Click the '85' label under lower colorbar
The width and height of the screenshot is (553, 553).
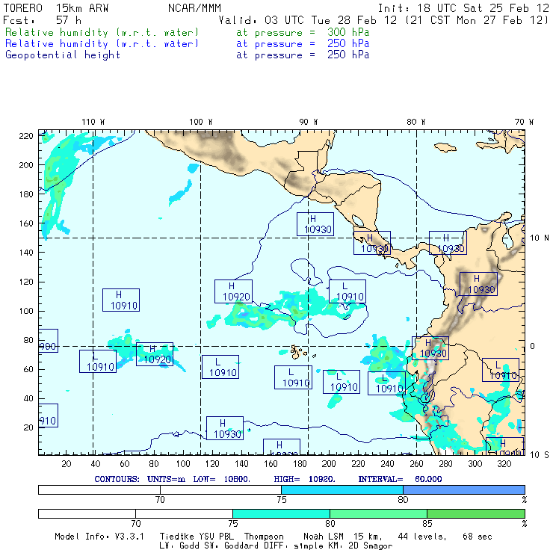427,523
